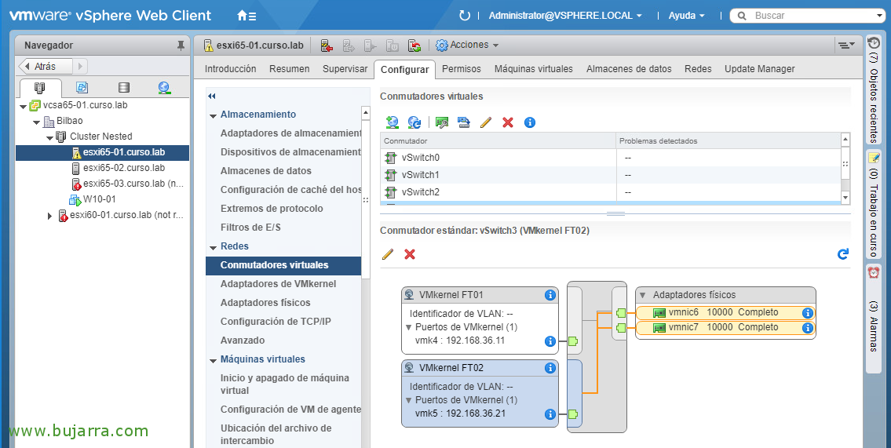Collapse Máquinas virtuales settings section
891x448 pixels.
coord(214,360)
